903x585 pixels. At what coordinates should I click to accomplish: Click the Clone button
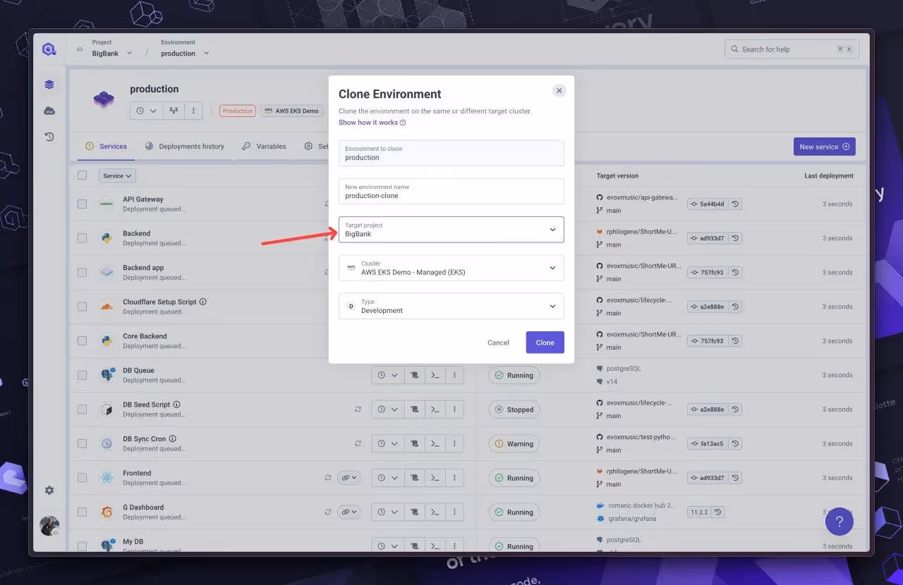tap(545, 343)
